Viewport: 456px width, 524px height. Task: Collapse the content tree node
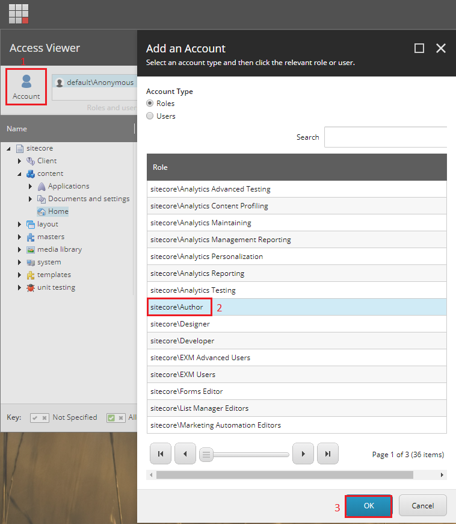[19, 174]
